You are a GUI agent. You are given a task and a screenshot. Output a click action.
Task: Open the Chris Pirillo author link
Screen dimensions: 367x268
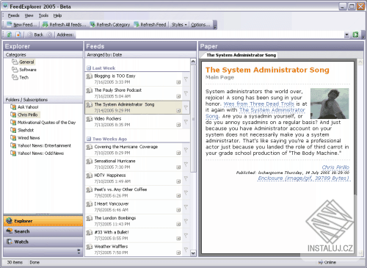(x=335, y=167)
